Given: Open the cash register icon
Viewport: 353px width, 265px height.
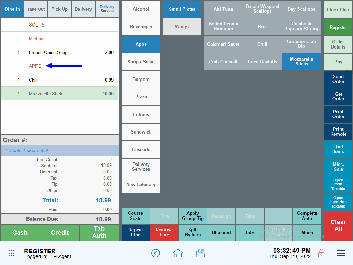Looking at the screenshot, I should click(200, 253).
